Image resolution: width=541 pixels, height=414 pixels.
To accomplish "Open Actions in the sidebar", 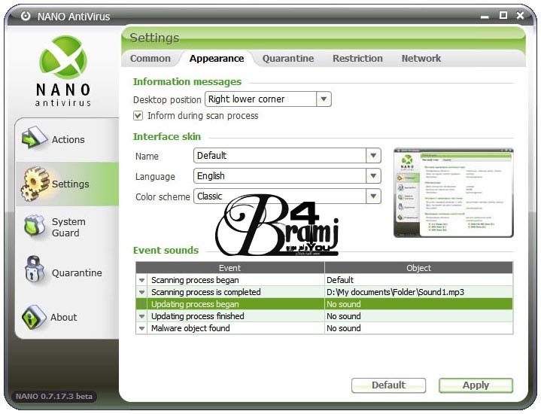I will (x=67, y=139).
